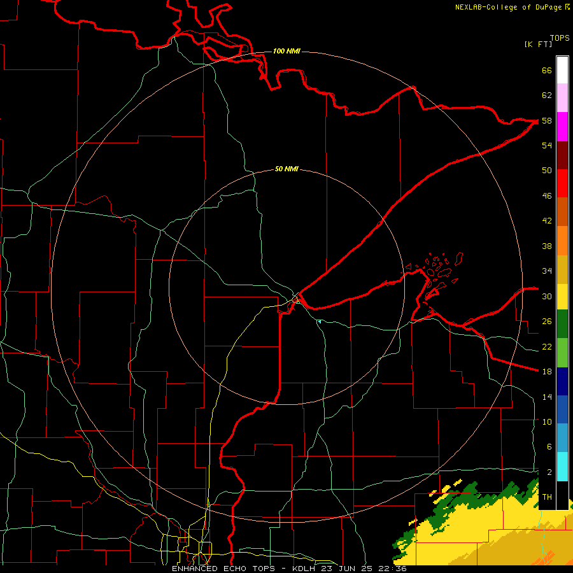The height and width of the screenshot is (573, 573).
Task: Click the white swatch in the tops legend
Action: coord(562,70)
